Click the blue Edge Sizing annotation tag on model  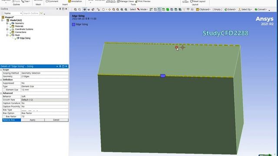pyautogui.click(x=163, y=76)
